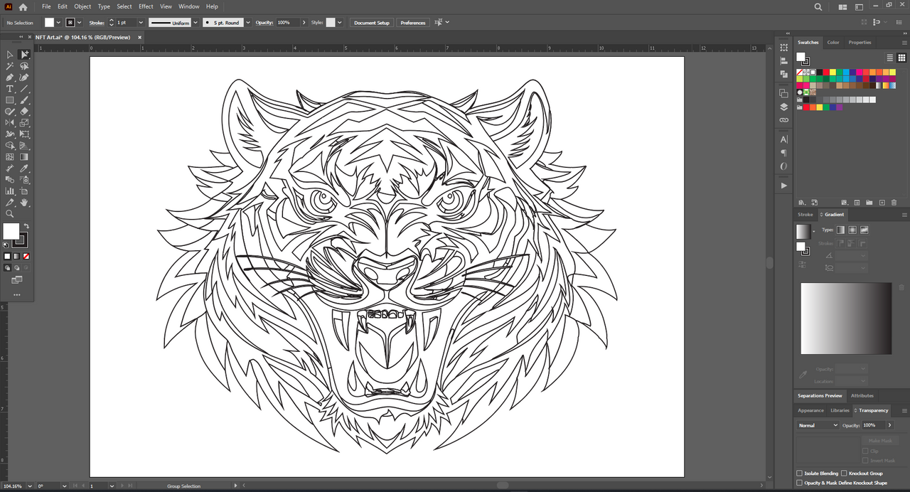This screenshot has width=910, height=492.
Task: Switch to the Attributes tab
Action: [x=862, y=396]
